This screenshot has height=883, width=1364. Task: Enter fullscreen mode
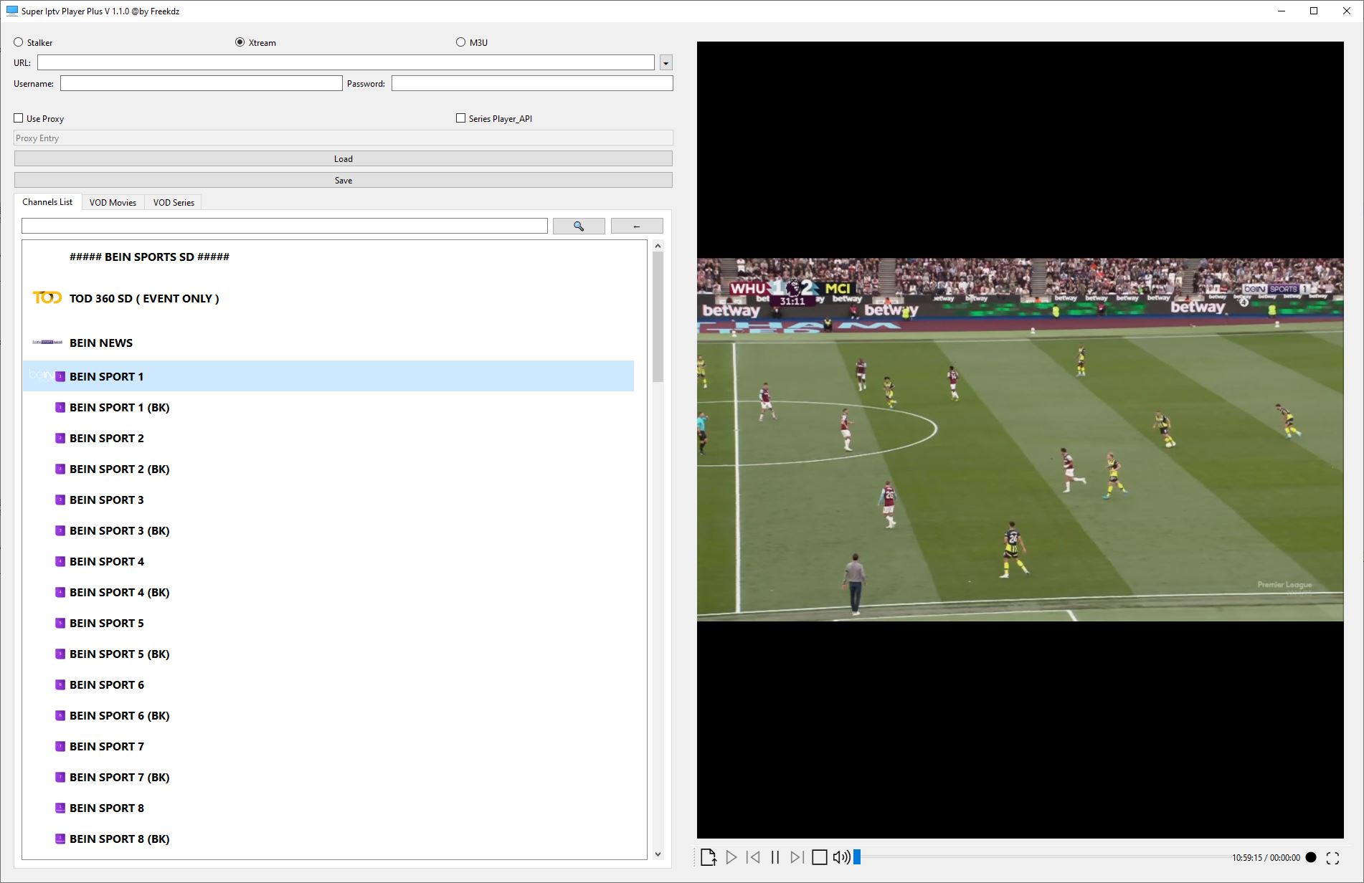(1332, 858)
